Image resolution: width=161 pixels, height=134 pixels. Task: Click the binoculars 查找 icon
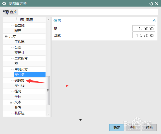[6, 12]
